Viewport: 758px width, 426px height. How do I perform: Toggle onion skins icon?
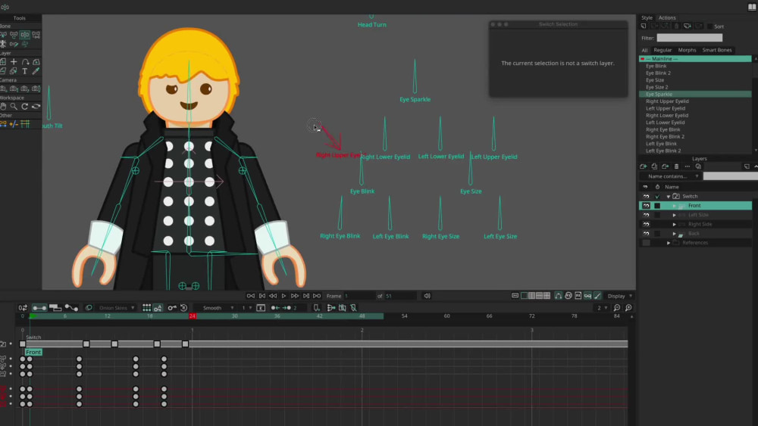pos(89,308)
